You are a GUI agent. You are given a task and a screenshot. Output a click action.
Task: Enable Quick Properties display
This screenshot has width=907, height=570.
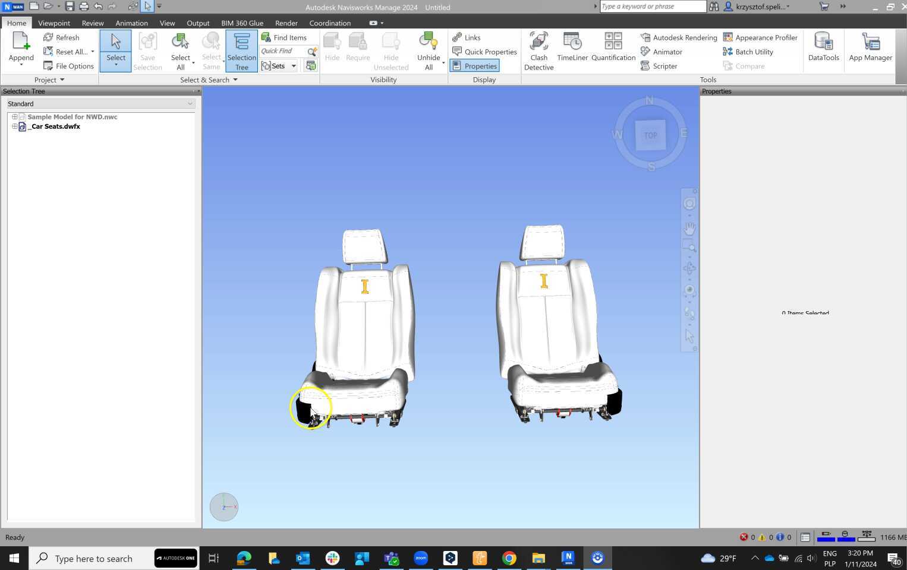[490, 52]
